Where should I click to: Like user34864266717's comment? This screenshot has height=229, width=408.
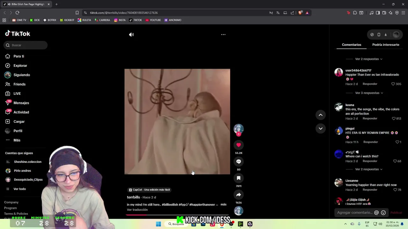point(393,84)
